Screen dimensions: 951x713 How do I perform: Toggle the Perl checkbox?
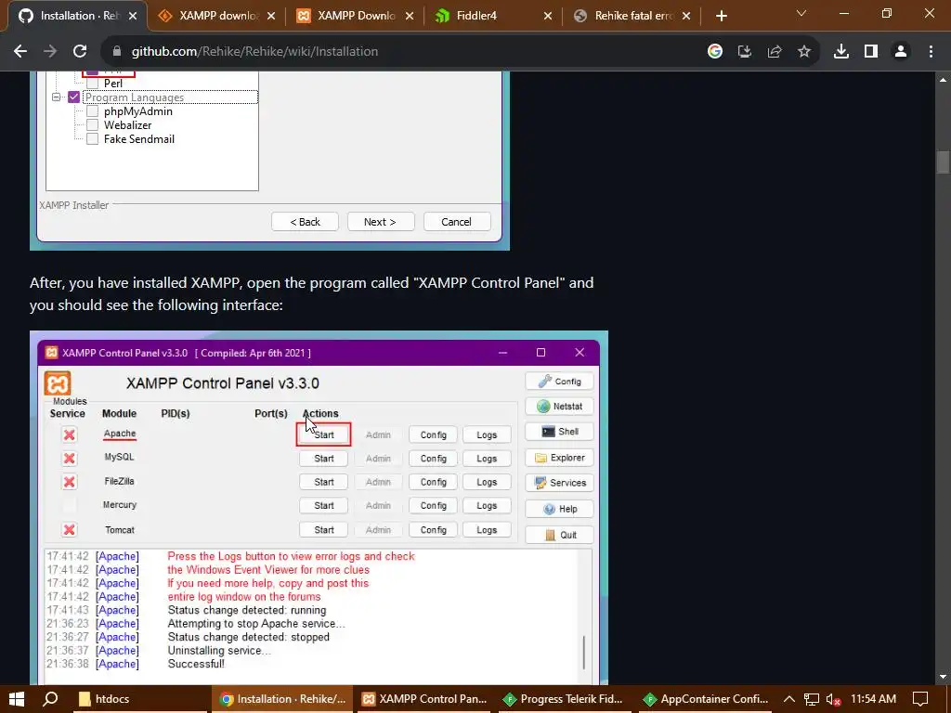pos(92,83)
